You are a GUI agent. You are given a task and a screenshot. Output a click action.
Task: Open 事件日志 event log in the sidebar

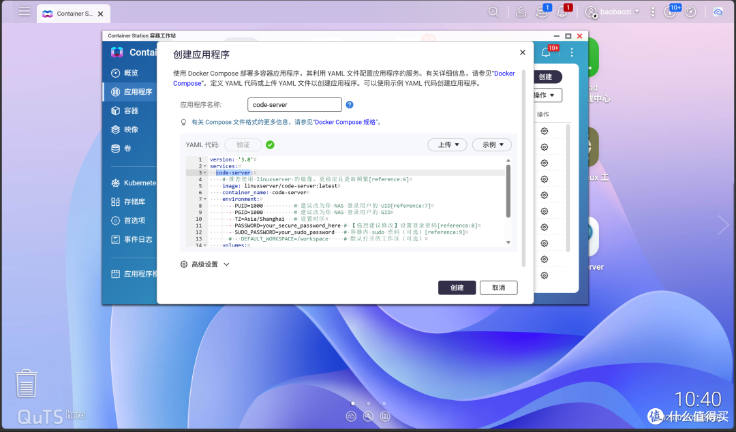[x=130, y=239]
